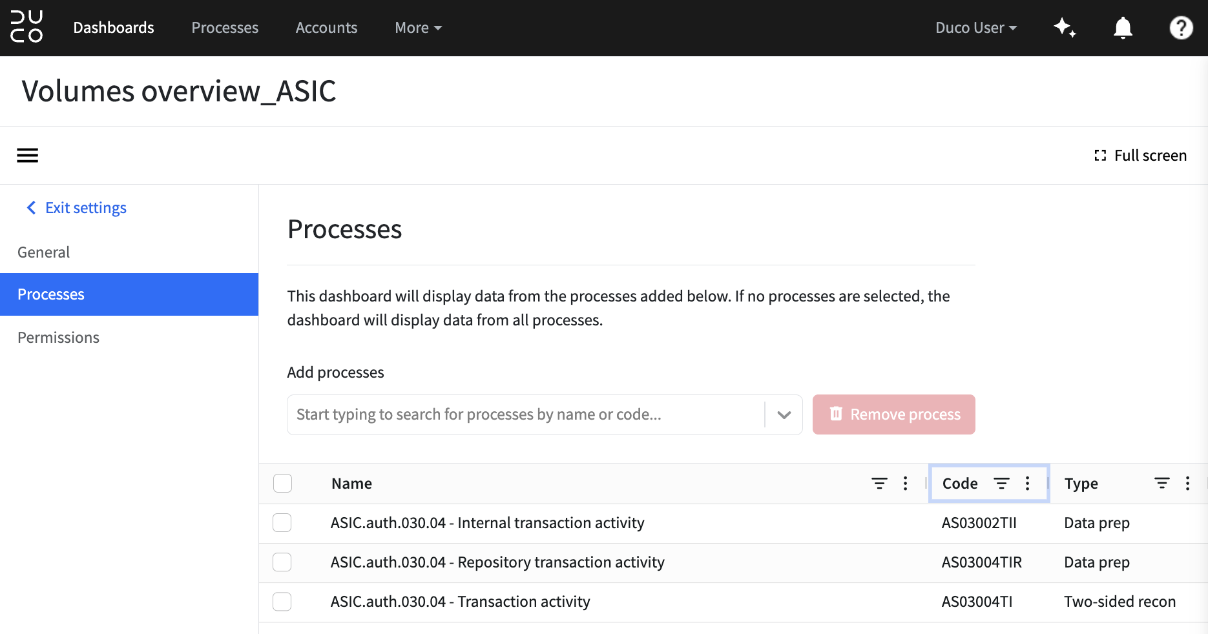Screen dimensions: 1208x634
Task: Tick the Repository transaction activity checkbox
Action: pyautogui.click(x=282, y=562)
